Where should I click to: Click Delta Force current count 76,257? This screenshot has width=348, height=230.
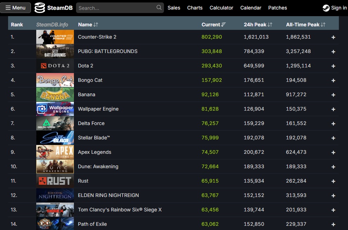[210, 123]
